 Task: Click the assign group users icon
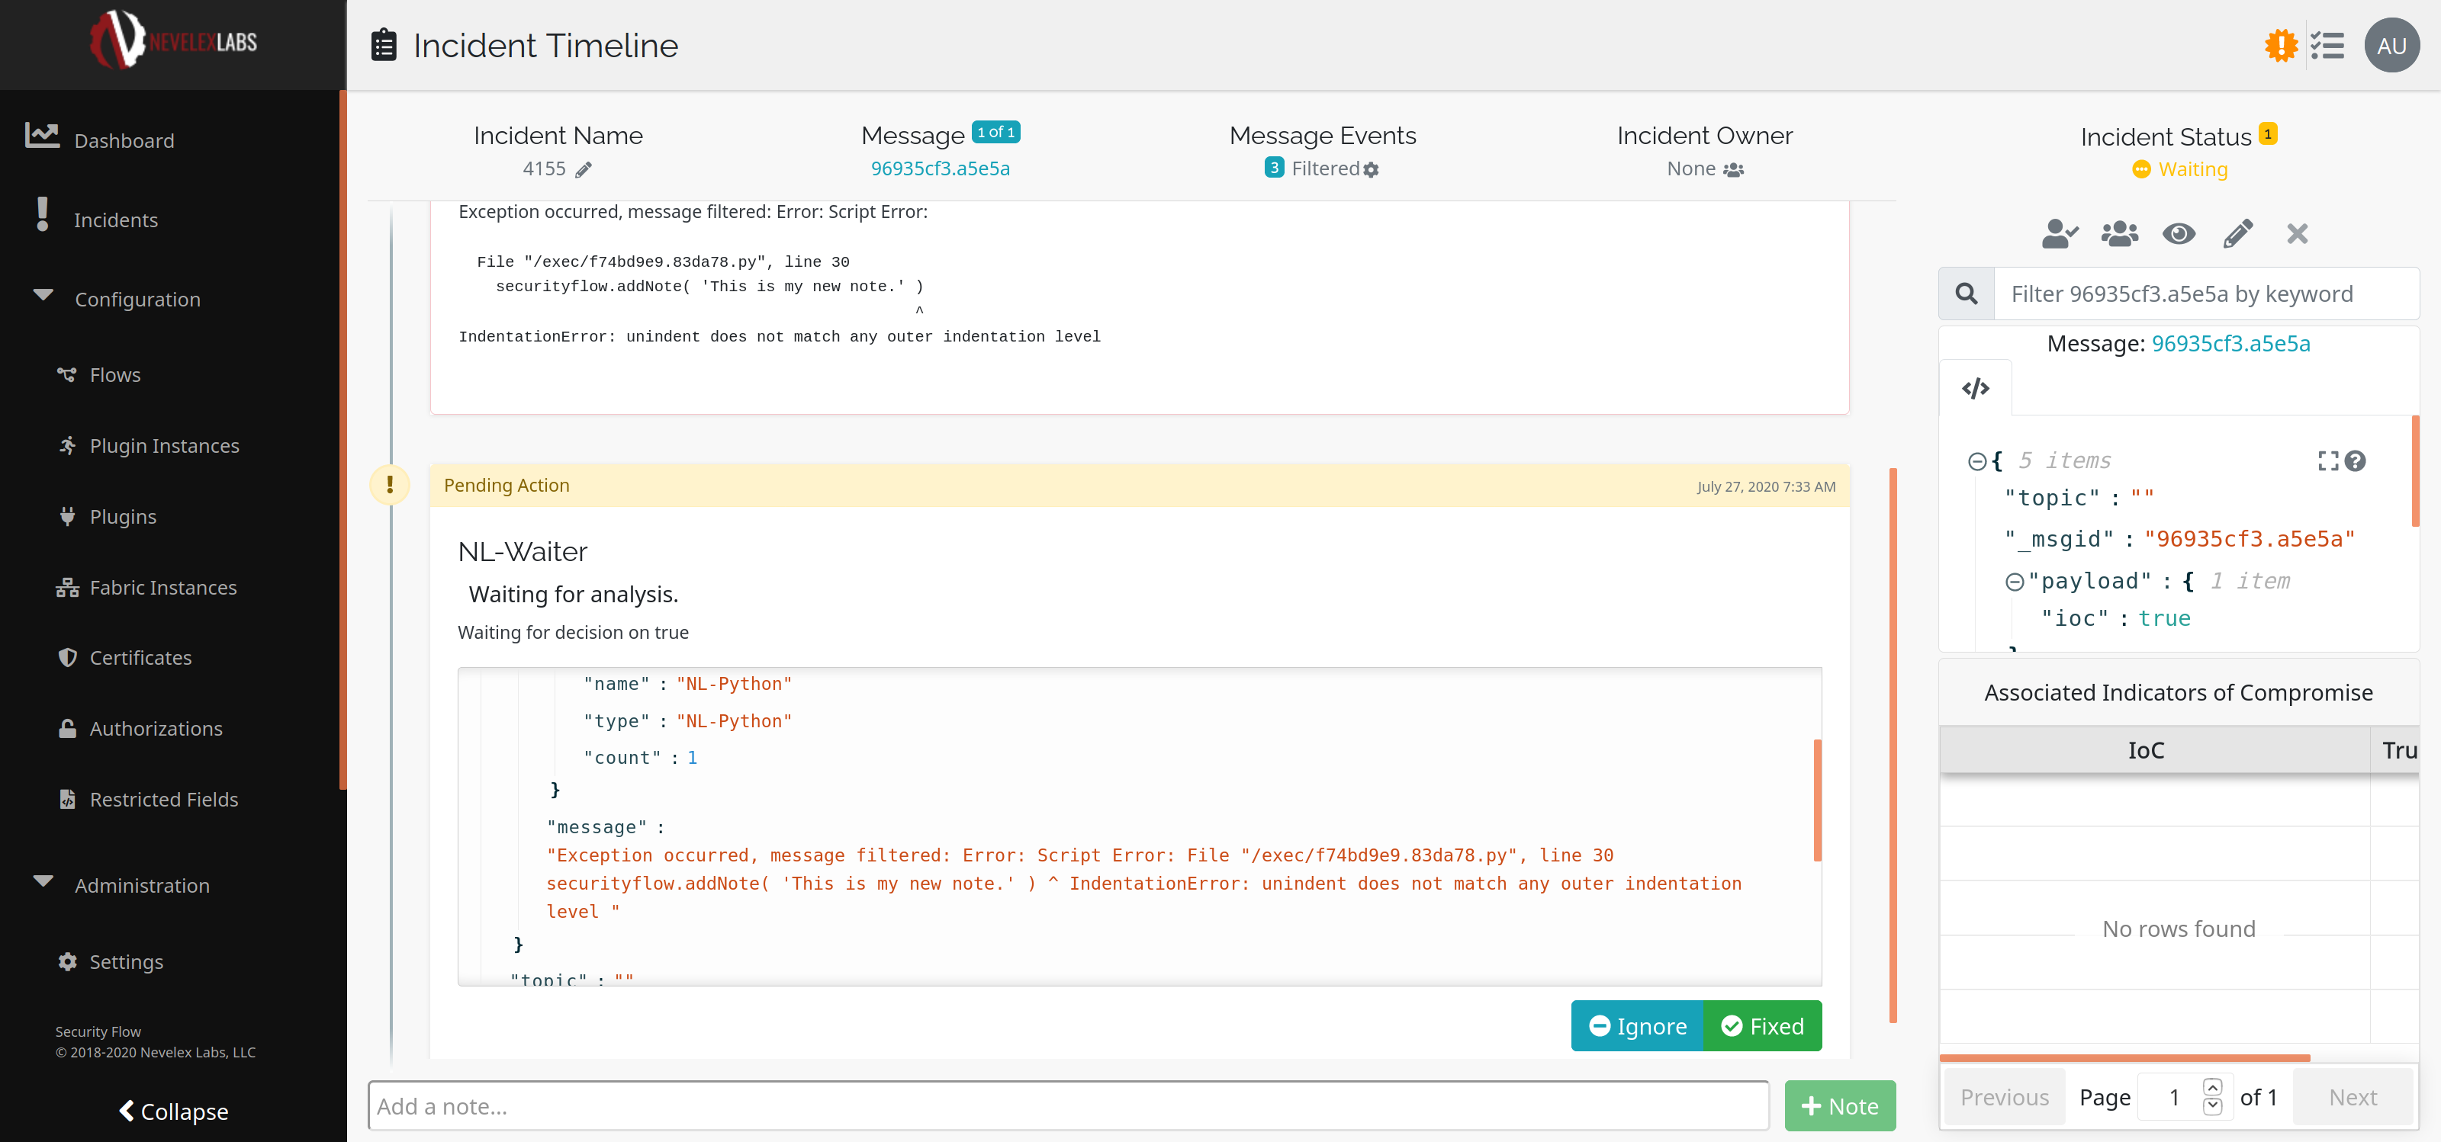pyautogui.click(x=2119, y=234)
